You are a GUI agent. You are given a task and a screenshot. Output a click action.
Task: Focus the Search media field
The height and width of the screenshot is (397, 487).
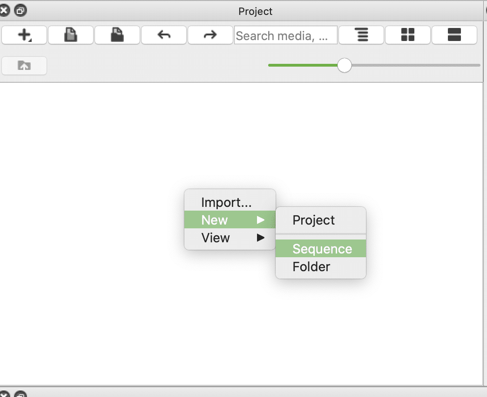coord(286,35)
